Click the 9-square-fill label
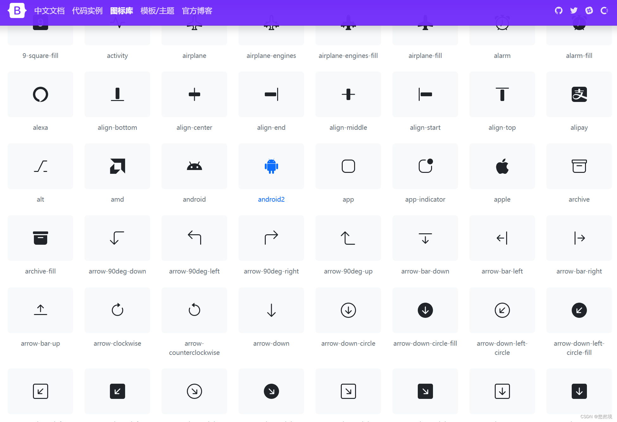617x422 pixels. tap(40, 56)
